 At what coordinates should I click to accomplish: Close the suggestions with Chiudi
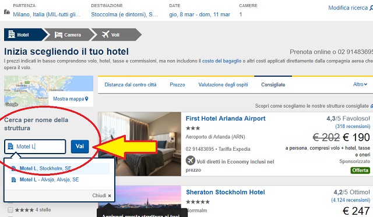(102, 195)
